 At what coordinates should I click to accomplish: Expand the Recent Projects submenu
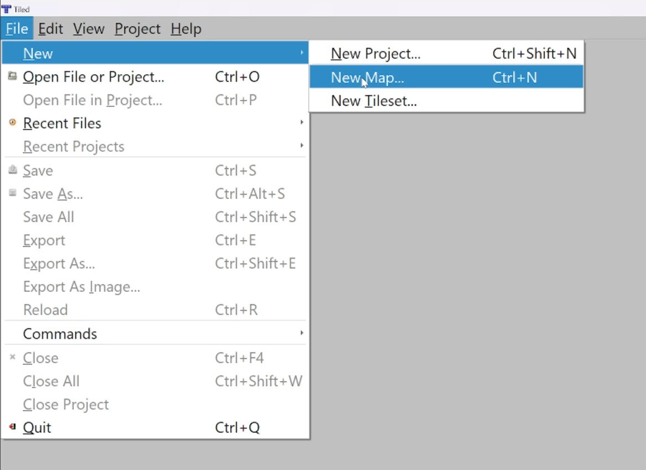click(301, 145)
